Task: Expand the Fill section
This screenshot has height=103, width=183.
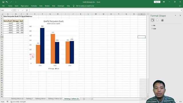Action: point(153,25)
